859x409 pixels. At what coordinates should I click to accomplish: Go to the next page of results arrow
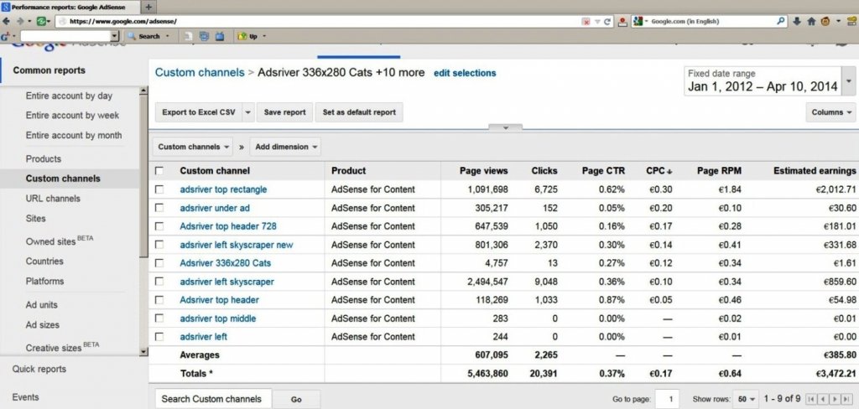click(834, 399)
